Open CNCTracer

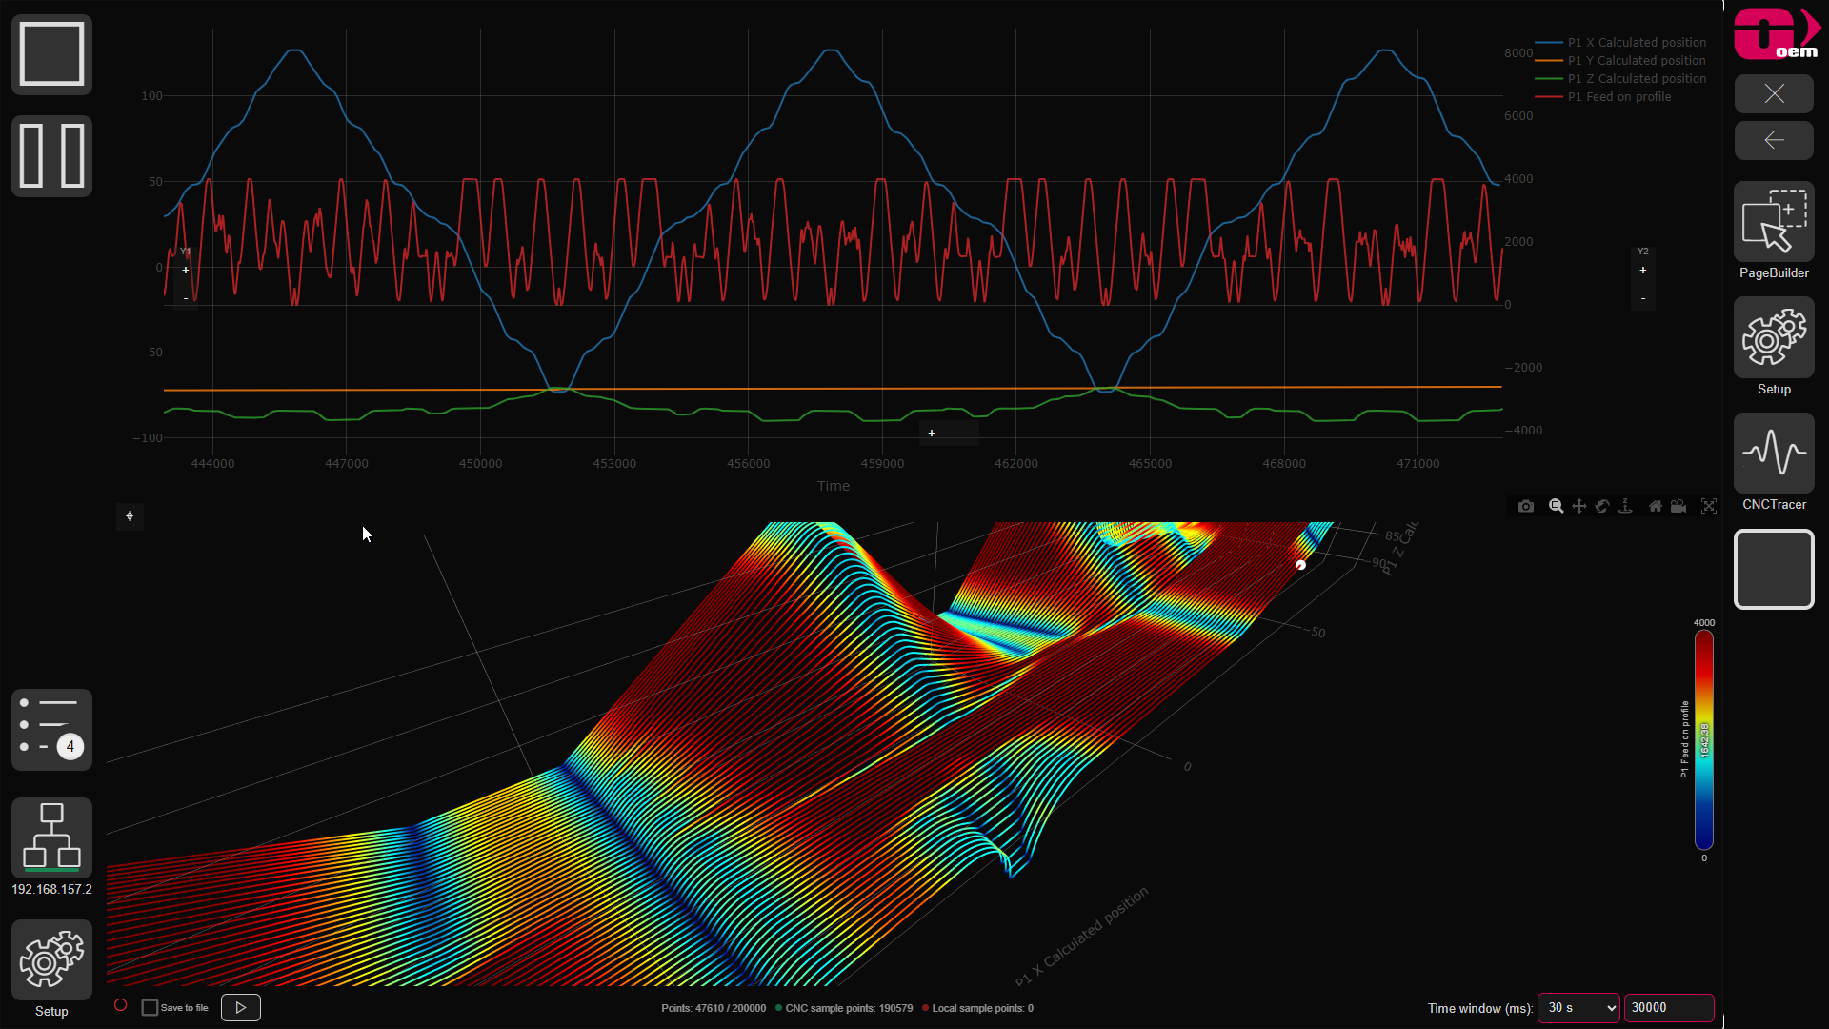[1774, 454]
